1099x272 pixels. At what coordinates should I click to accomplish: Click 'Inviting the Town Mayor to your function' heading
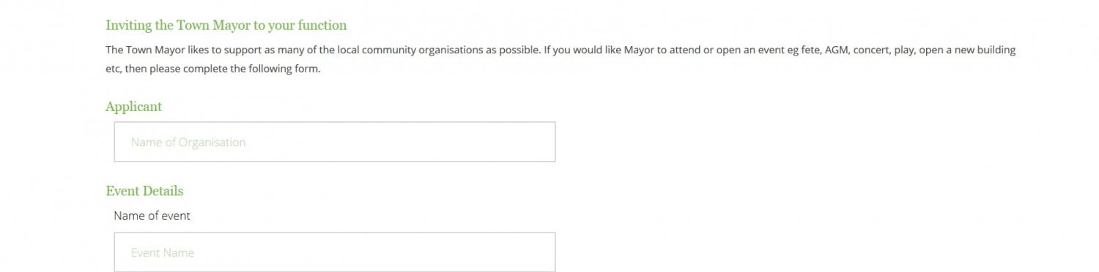pyautogui.click(x=226, y=26)
